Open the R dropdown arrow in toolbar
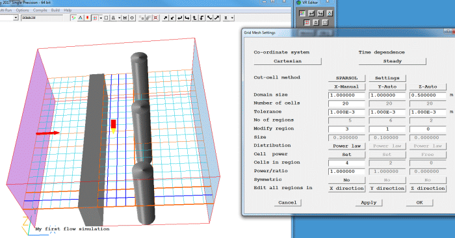 click(232, 18)
